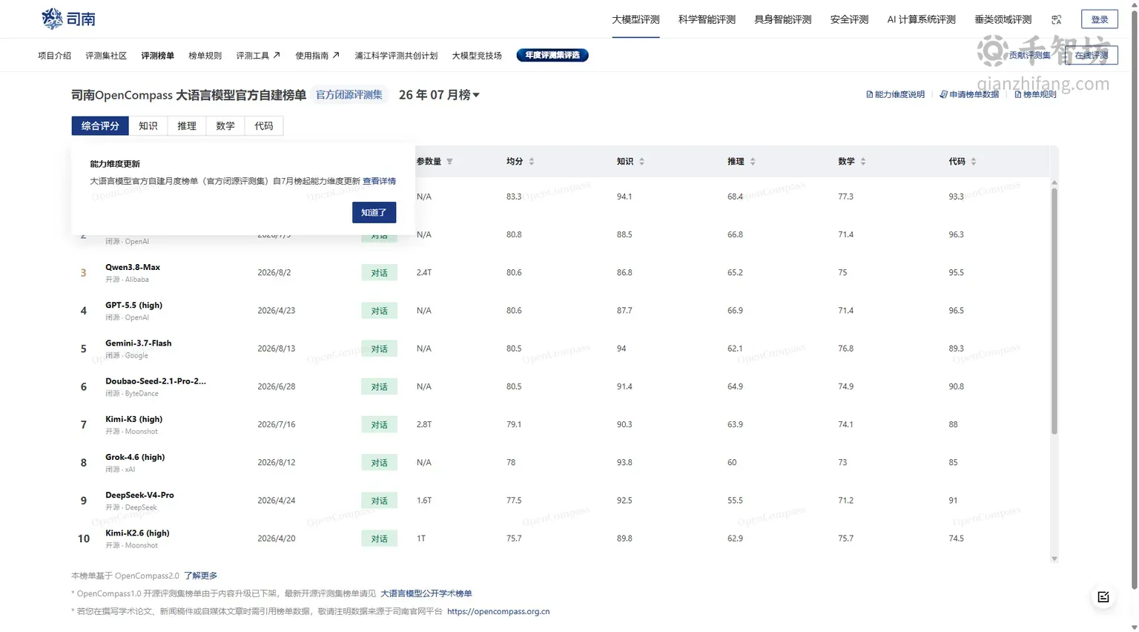Dismiss the popup with 知道了 button

[374, 213]
